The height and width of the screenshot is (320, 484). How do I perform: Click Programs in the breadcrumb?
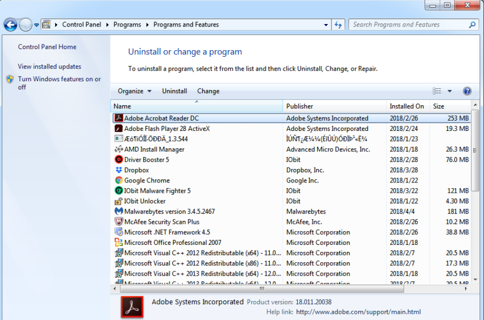click(x=127, y=25)
